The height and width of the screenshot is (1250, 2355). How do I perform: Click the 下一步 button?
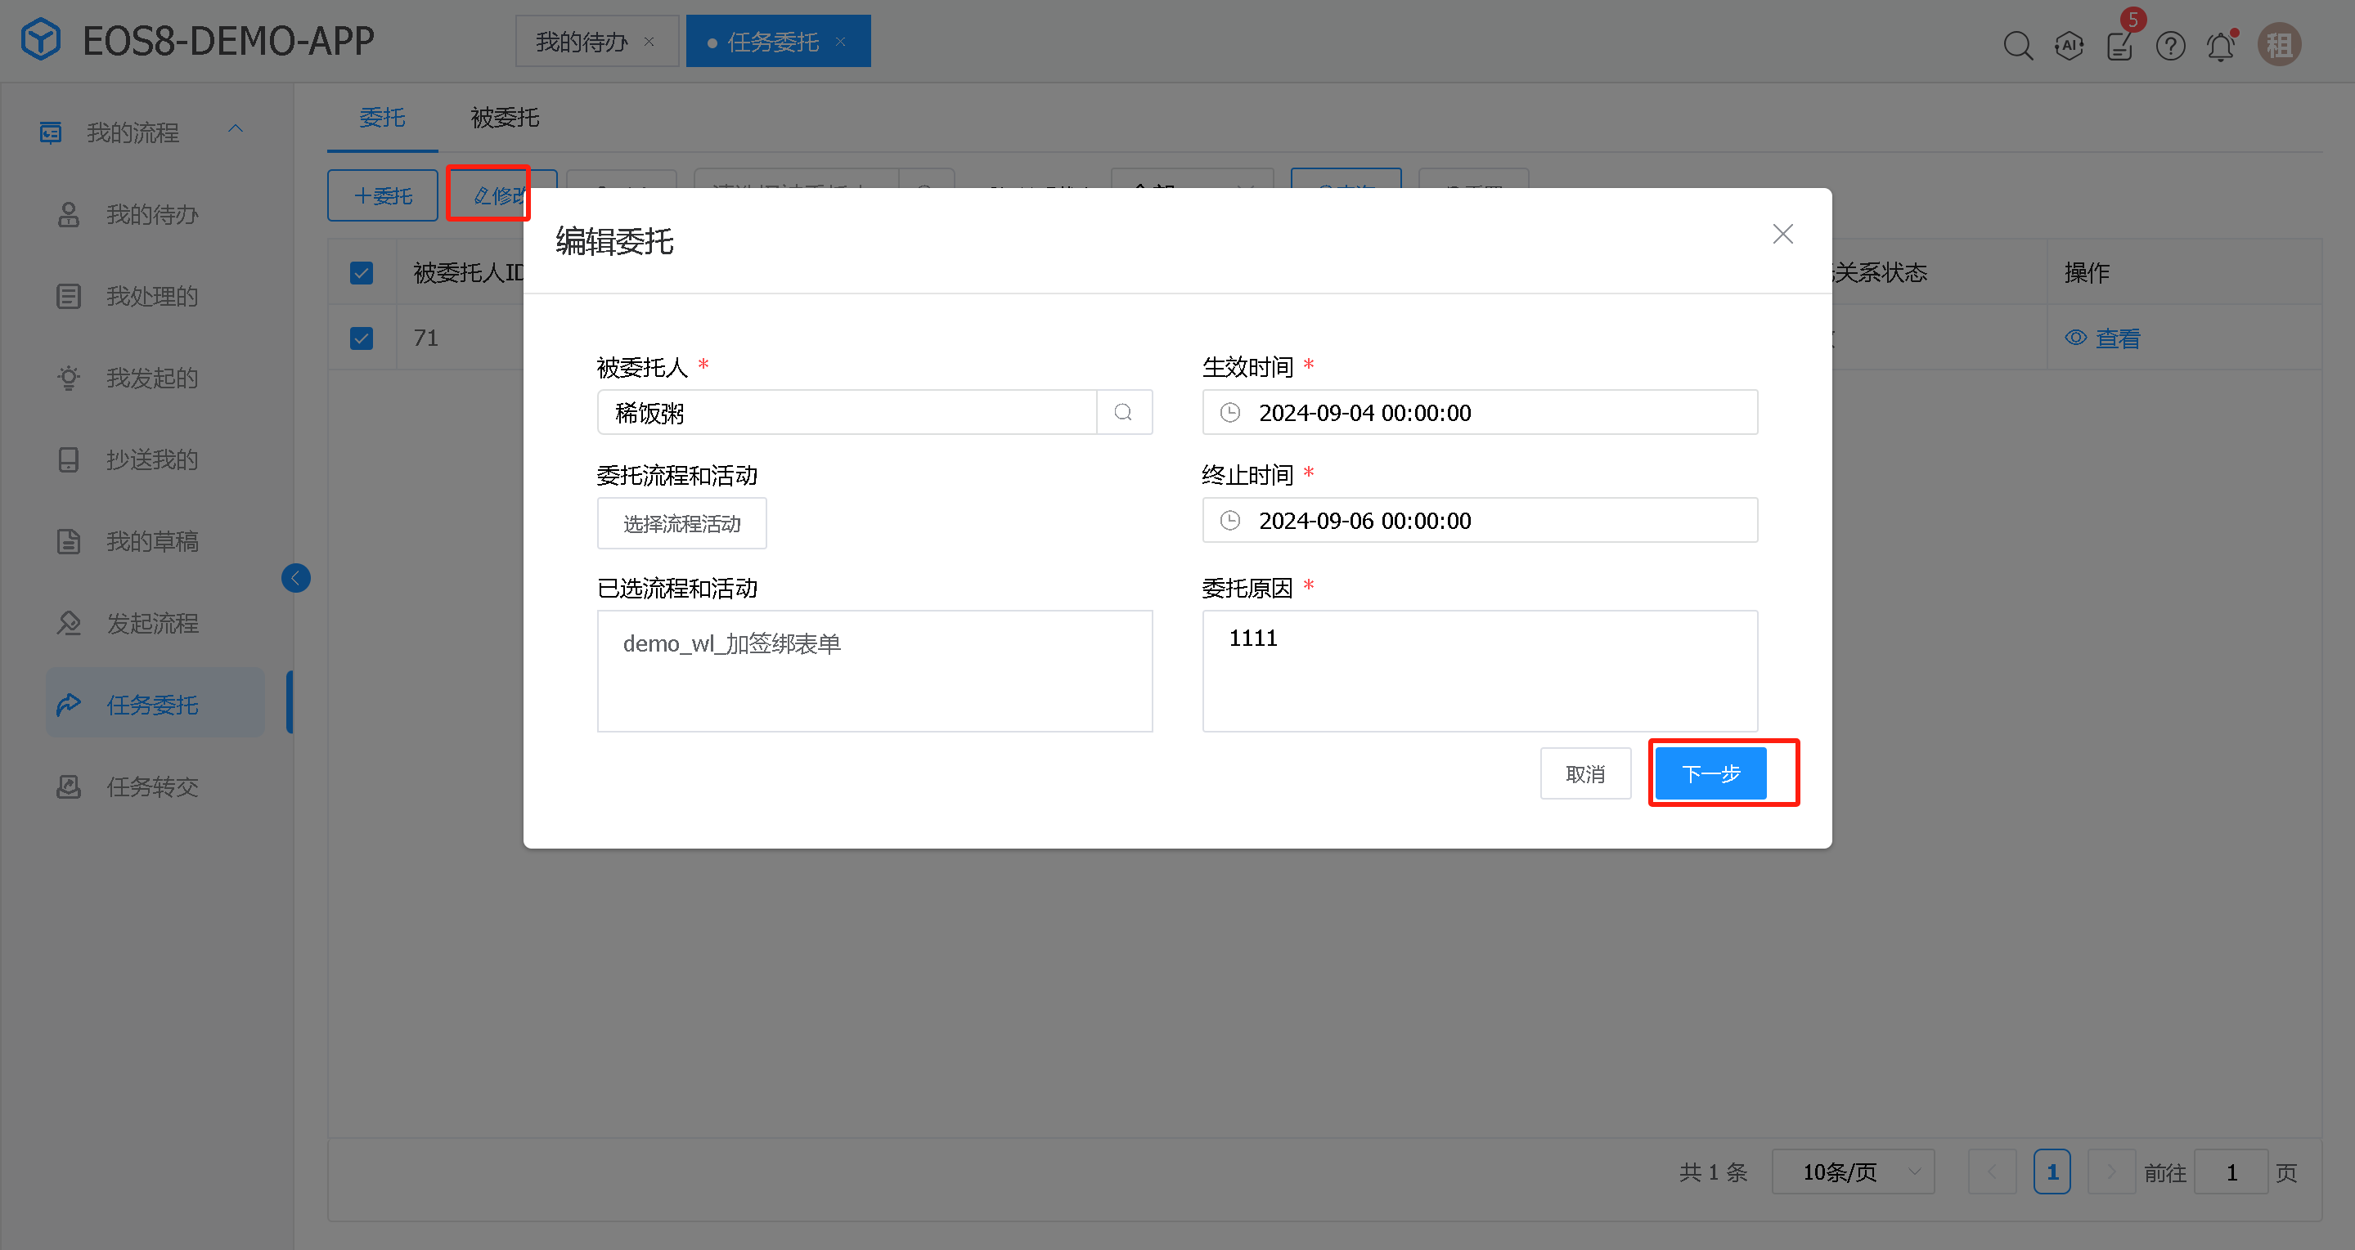tap(1710, 774)
